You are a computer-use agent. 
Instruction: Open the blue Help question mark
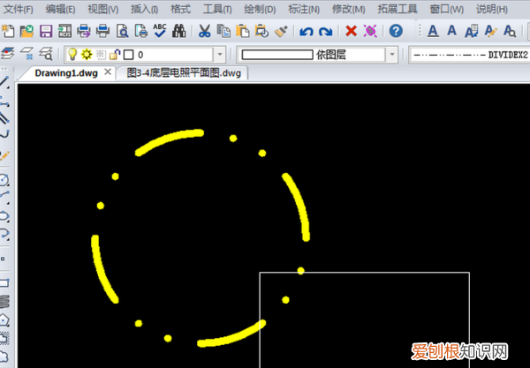point(396,31)
